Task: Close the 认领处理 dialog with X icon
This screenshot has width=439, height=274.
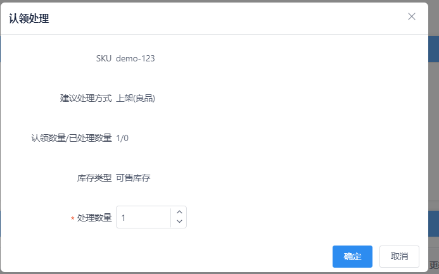Action: click(x=412, y=16)
